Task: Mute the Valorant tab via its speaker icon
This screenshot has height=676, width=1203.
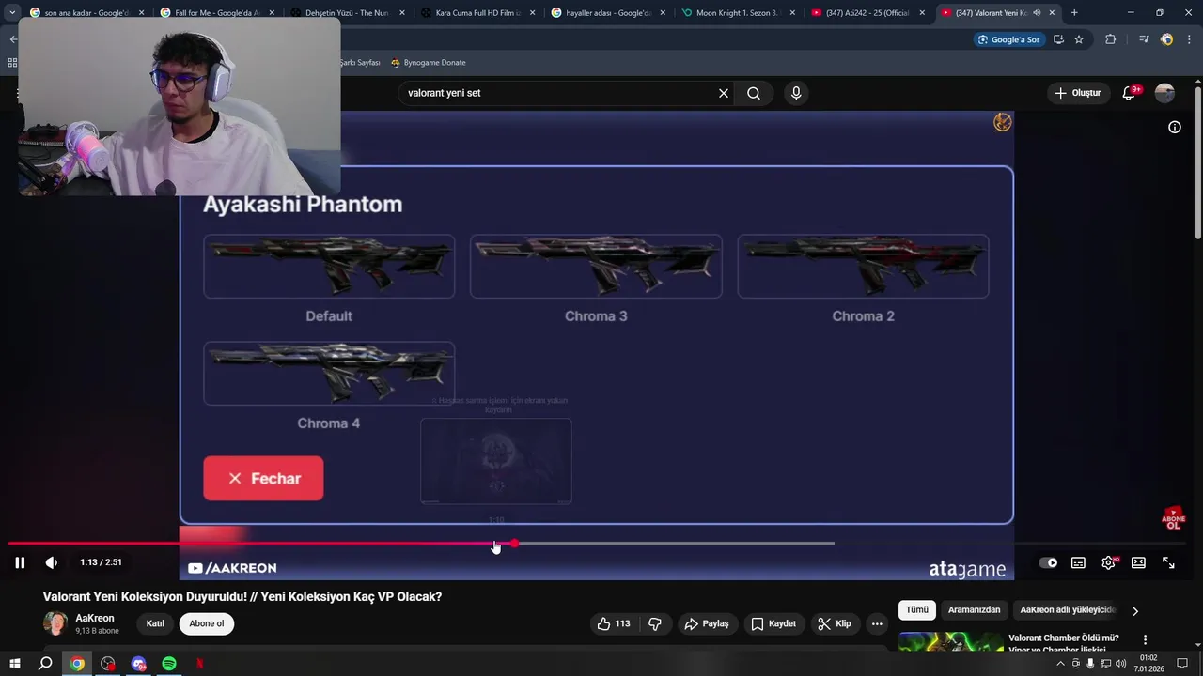Action: (1037, 13)
